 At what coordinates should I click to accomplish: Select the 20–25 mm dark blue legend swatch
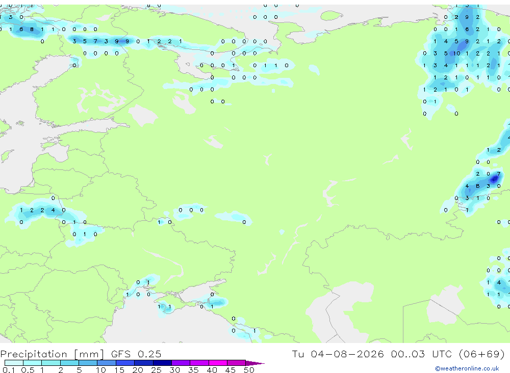tap(144, 363)
